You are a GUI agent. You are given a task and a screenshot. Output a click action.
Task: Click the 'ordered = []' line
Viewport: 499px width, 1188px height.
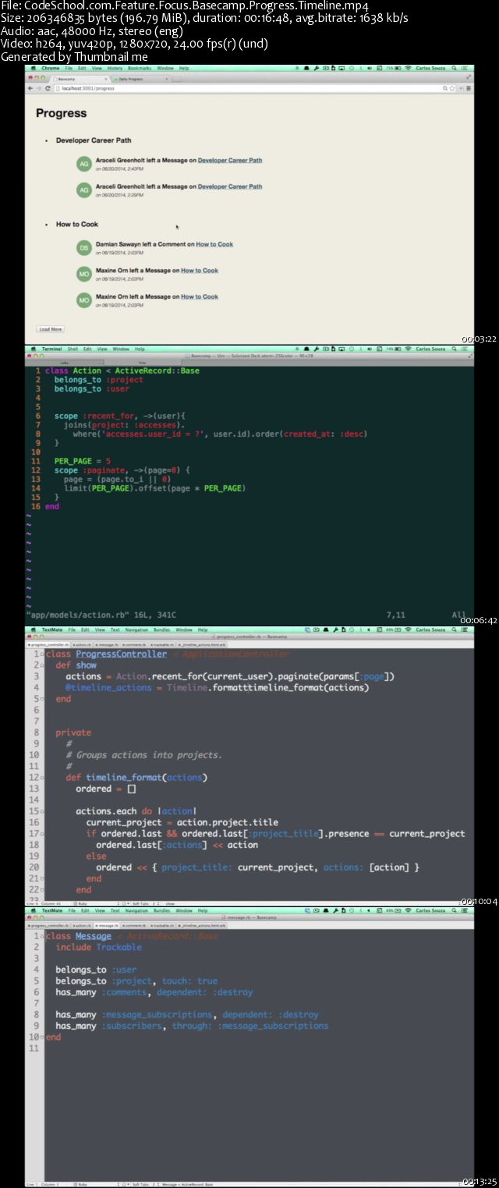tap(105, 789)
